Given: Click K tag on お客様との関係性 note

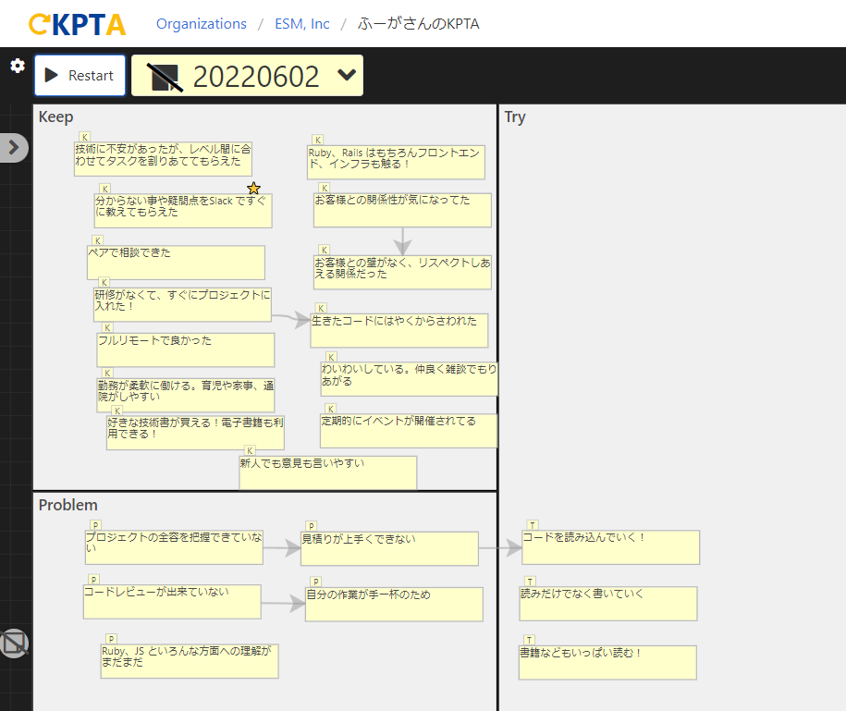Looking at the screenshot, I should pyautogui.click(x=325, y=189).
